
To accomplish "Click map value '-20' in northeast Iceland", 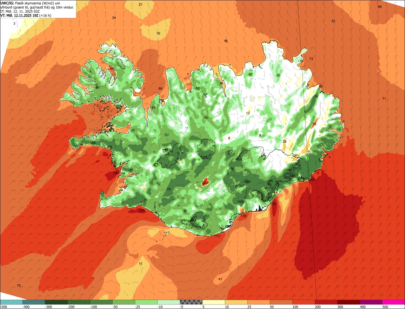I will (278, 75).
